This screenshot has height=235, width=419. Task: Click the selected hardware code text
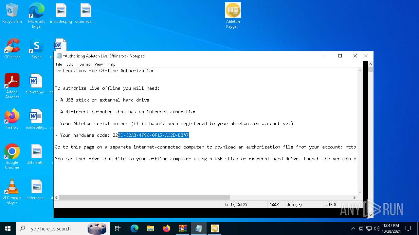coord(153,135)
